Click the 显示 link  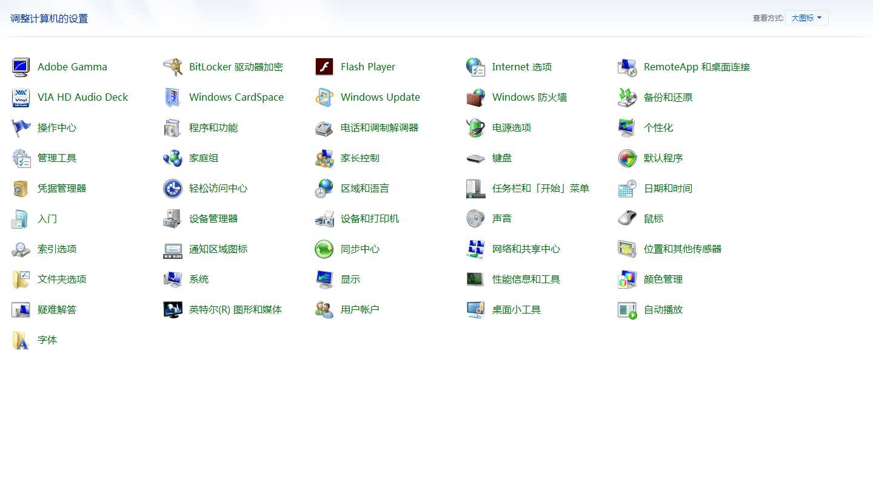pyautogui.click(x=350, y=279)
